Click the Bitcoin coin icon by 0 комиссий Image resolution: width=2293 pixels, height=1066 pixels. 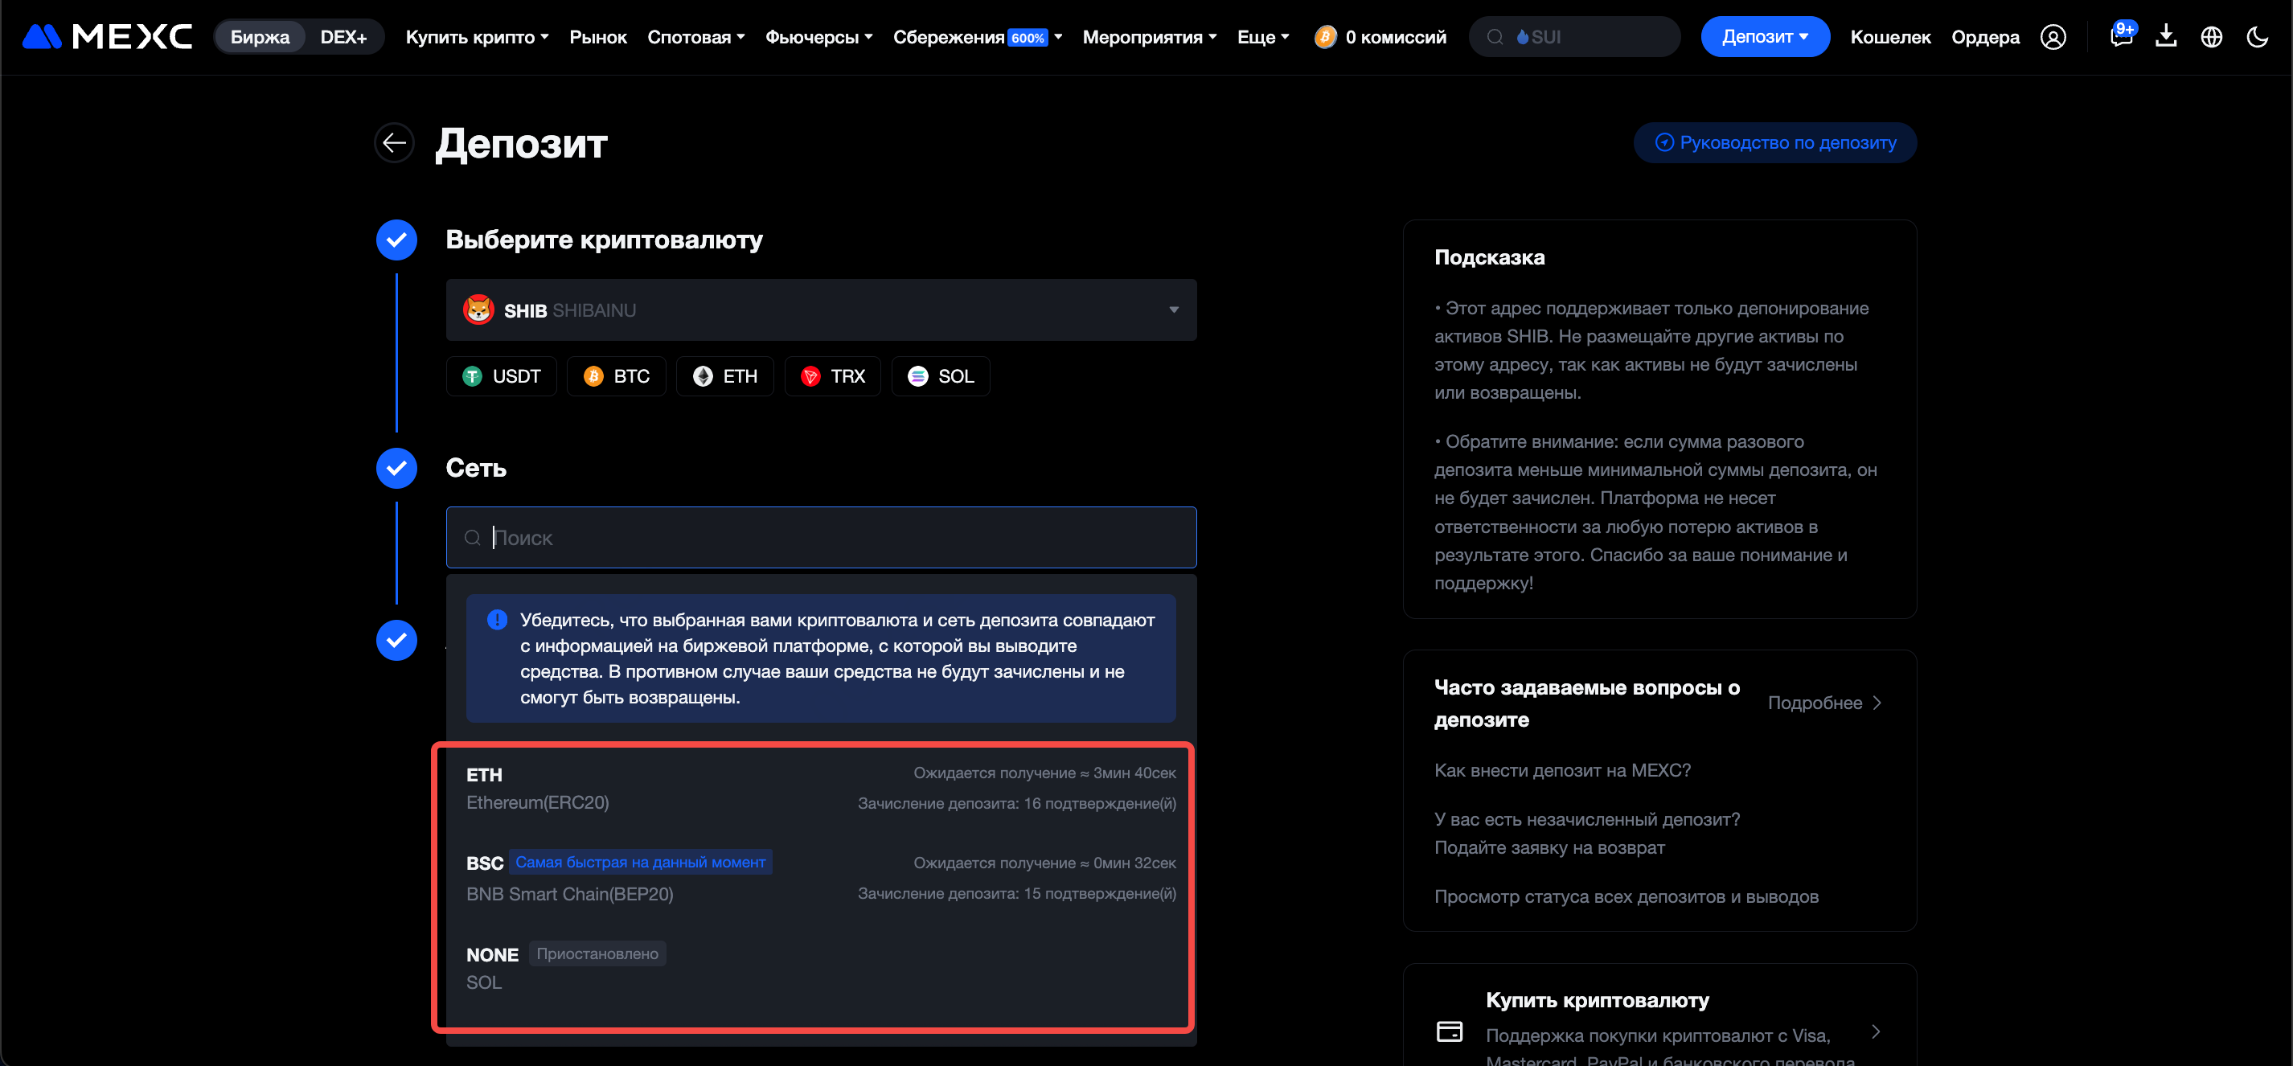point(1326,36)
